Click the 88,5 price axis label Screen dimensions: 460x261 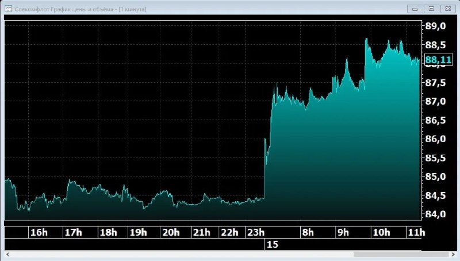point(435,45)
